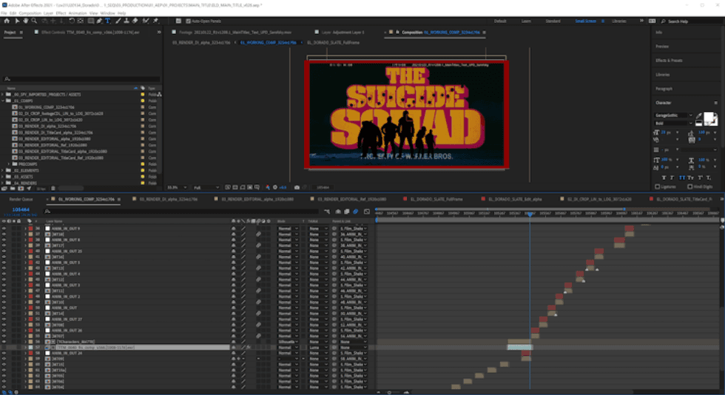
Task: Open Character panel menu icon
Action: pyautogui.click(x=716, y=103)
